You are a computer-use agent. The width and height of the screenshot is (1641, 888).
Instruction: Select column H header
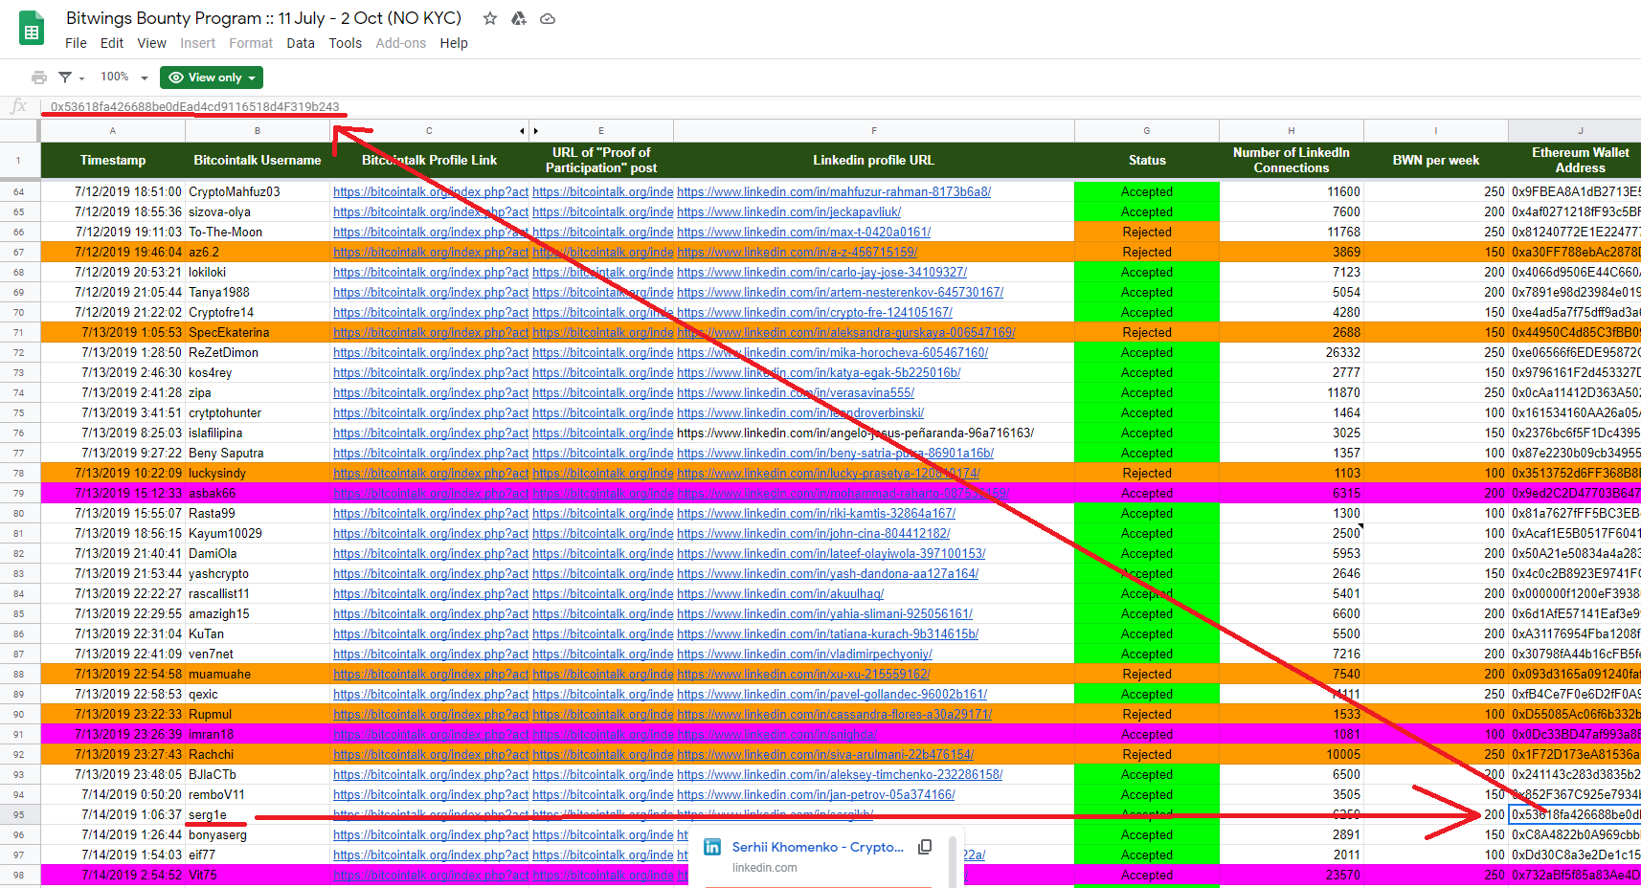[x=1292, y=130]
